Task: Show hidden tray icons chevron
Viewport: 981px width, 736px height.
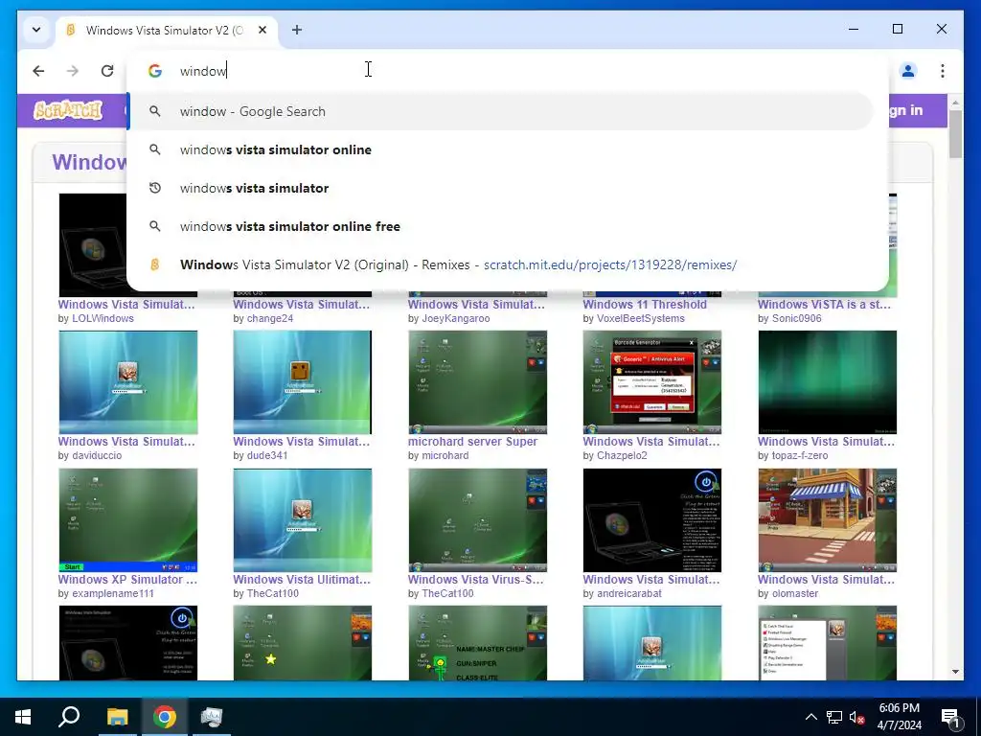Action: (x=810, y=717)
